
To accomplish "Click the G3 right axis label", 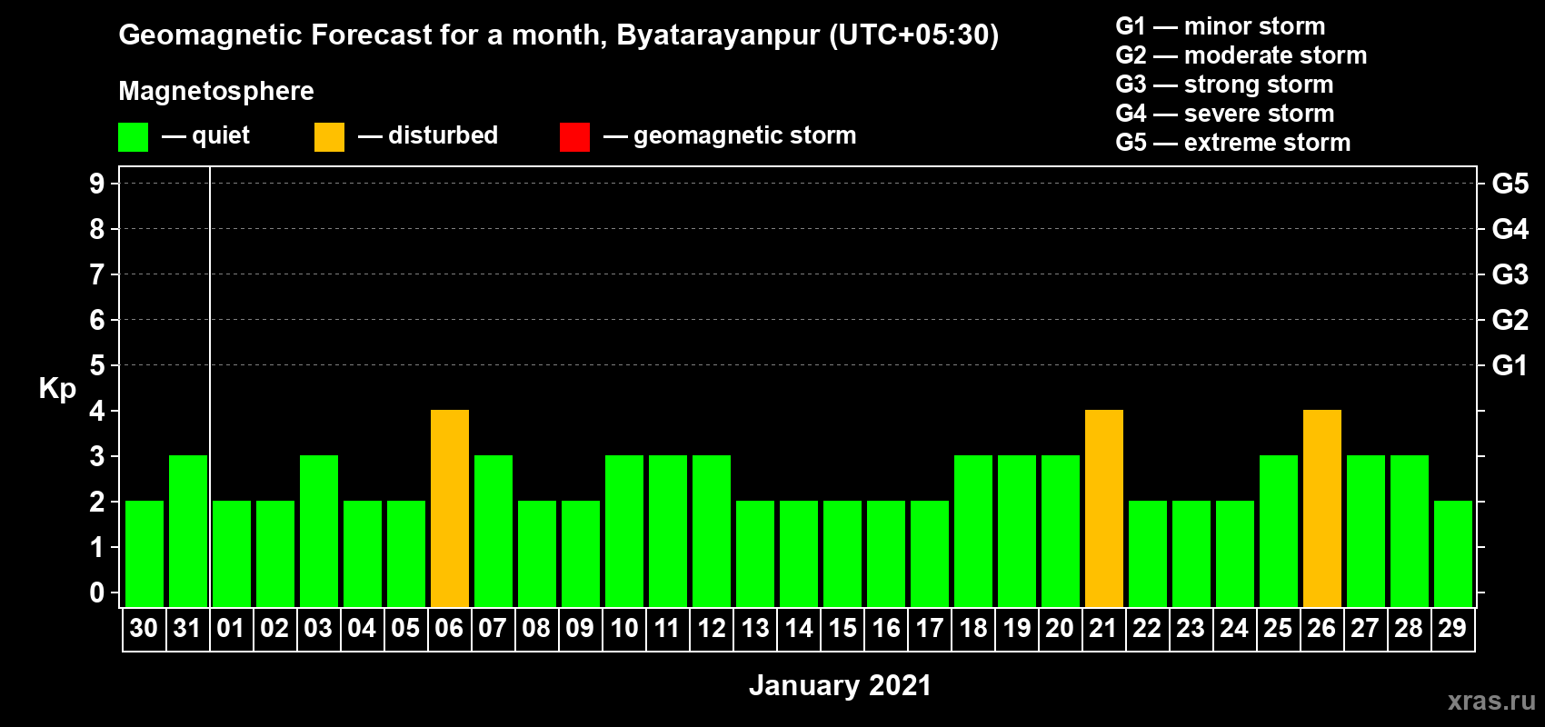I will 1510,274.
